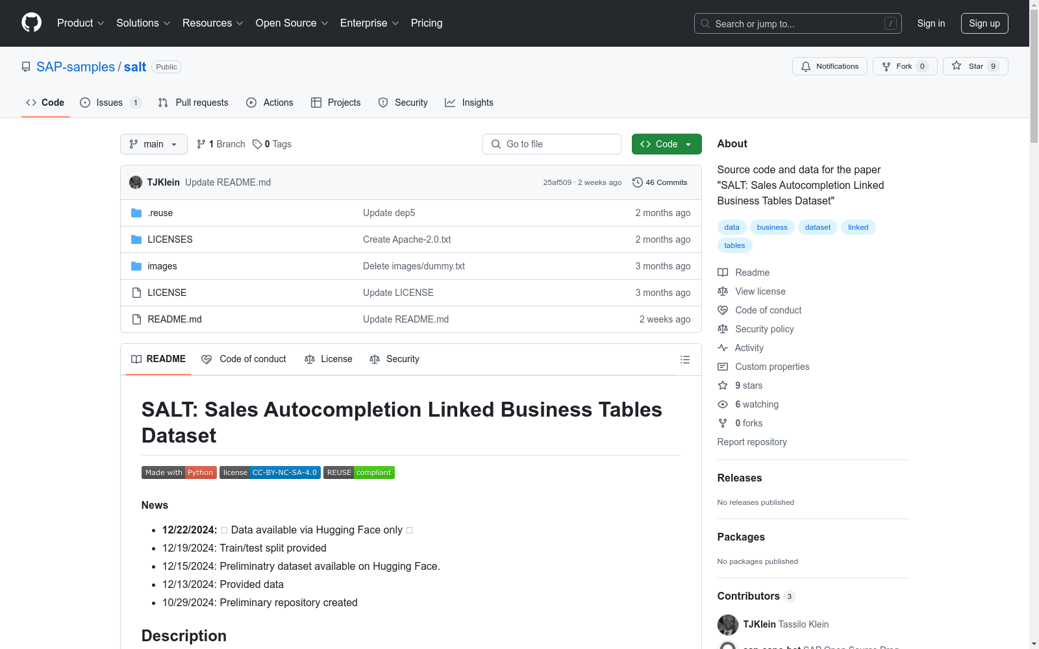Click the Sign up button
The width and height of the screenshot is (1039, 649).
point(984,23)
